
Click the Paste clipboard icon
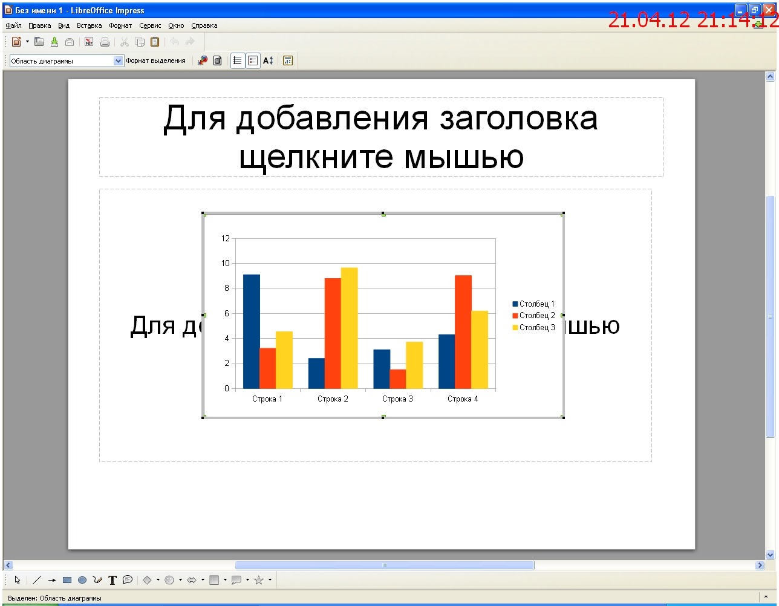coord(155,42)
